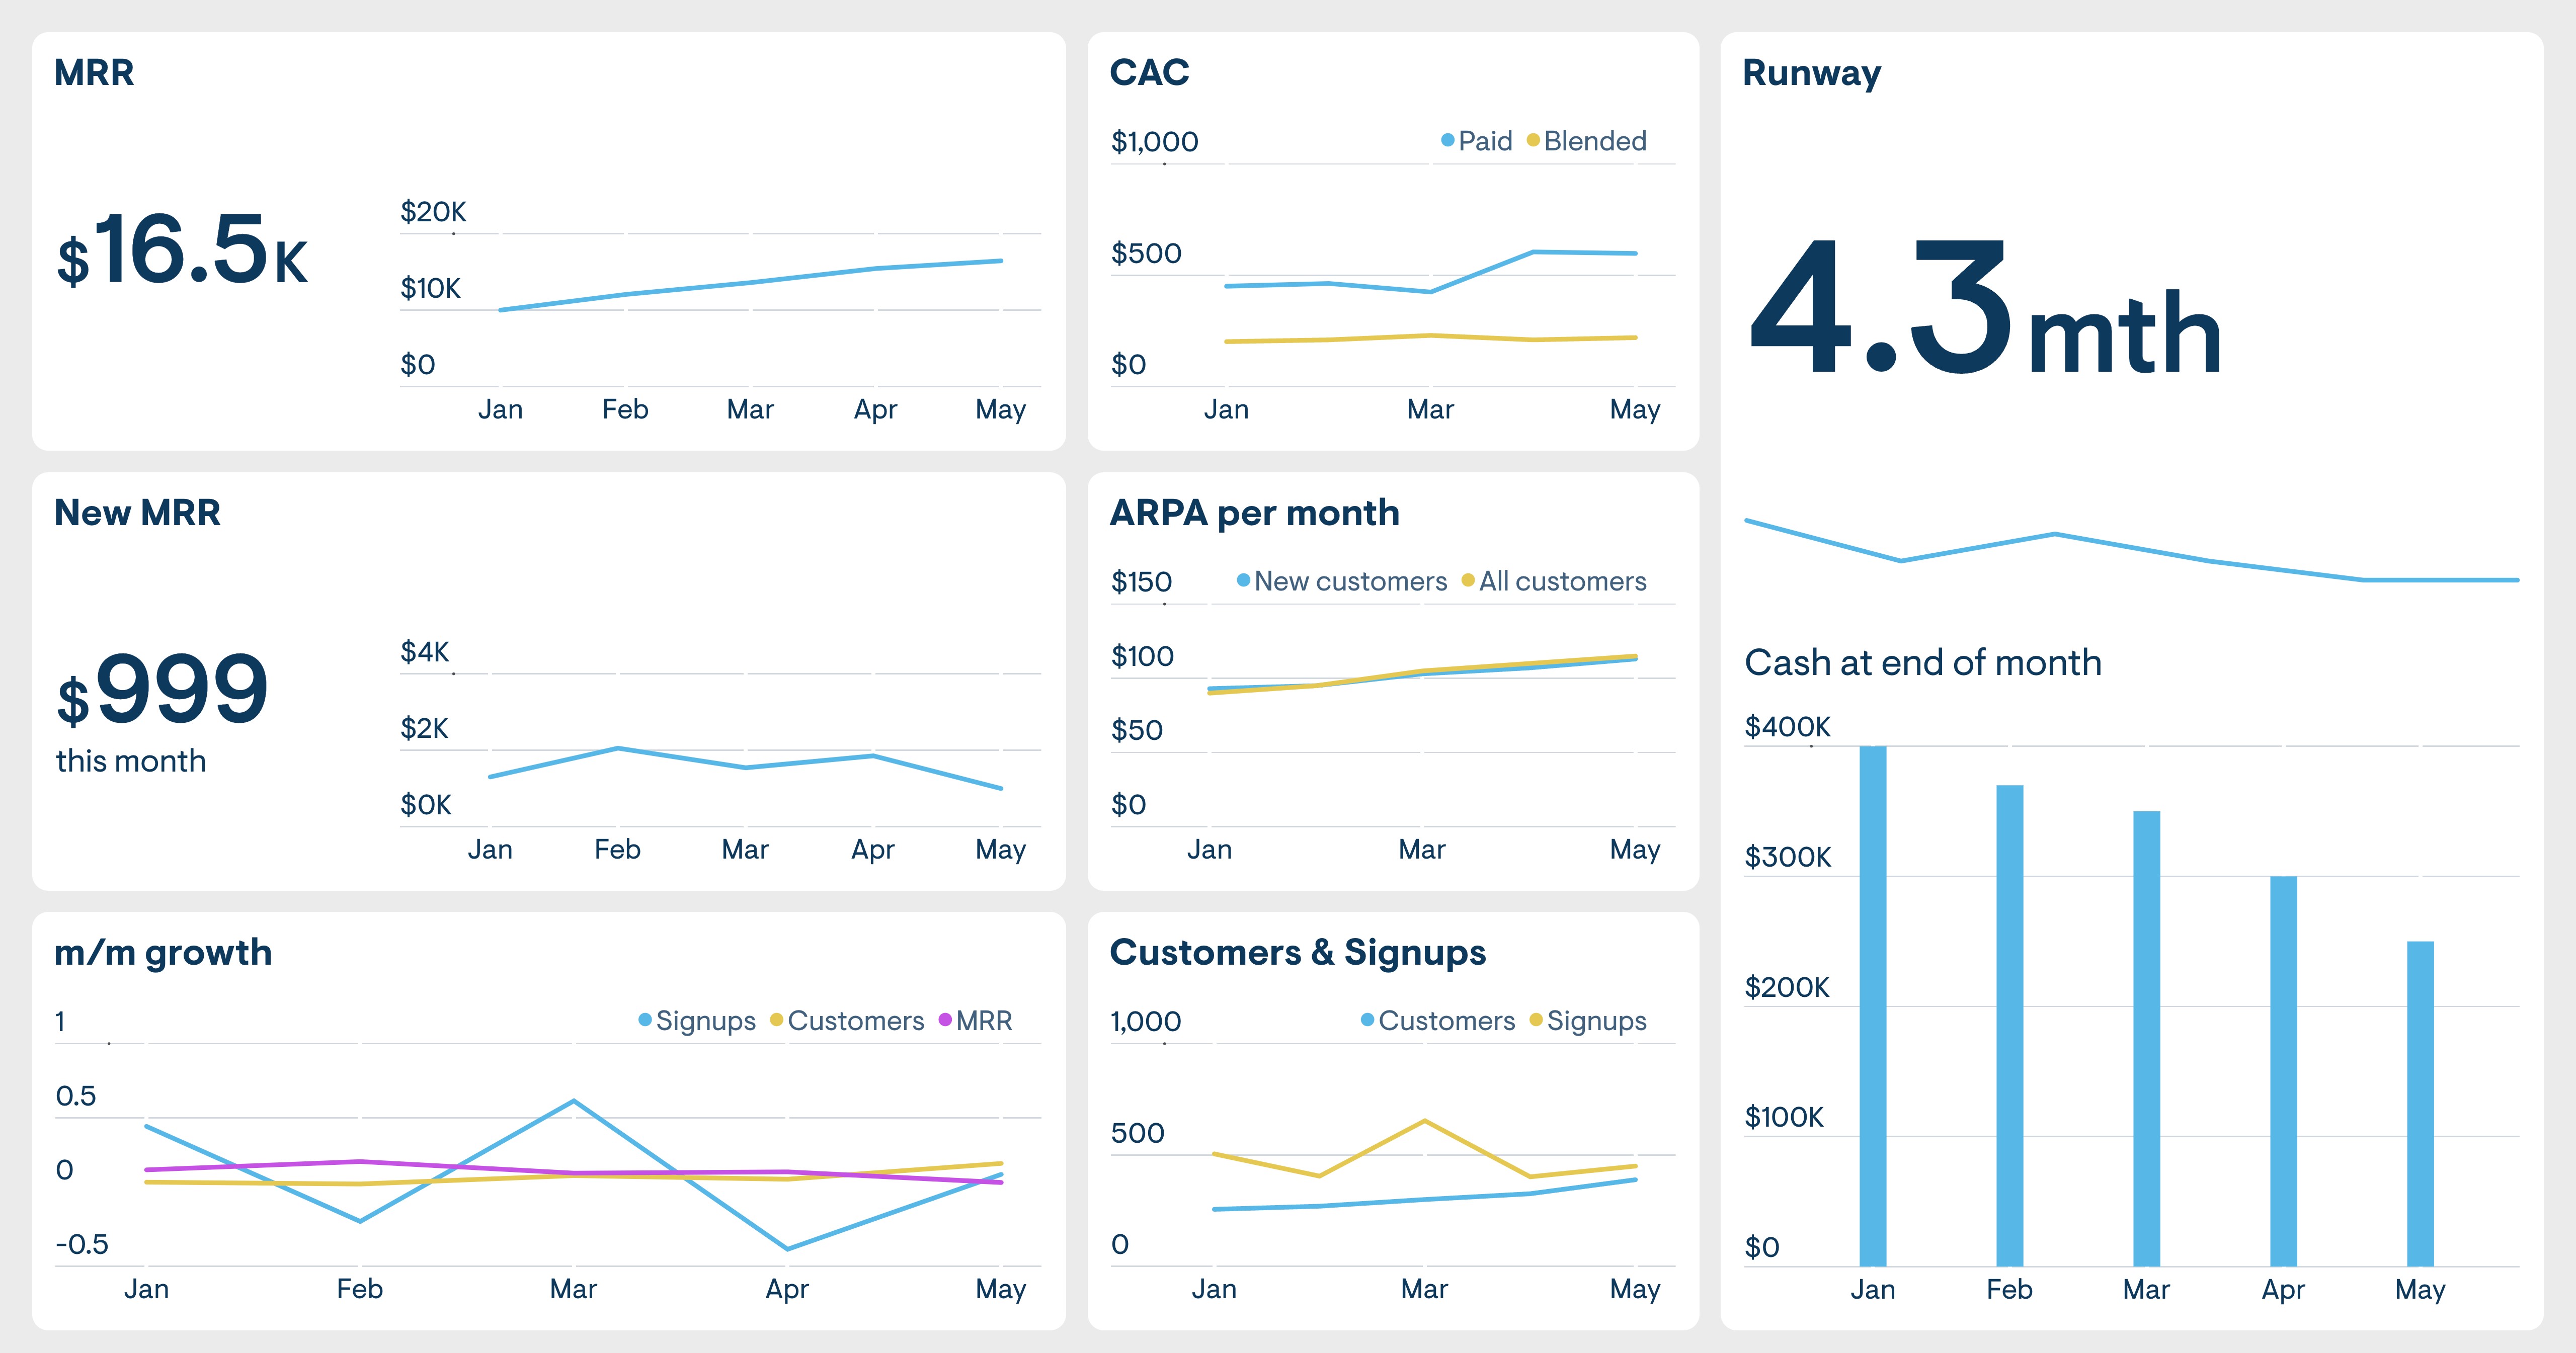Open the ARPA per month title

click(1254, 513)
